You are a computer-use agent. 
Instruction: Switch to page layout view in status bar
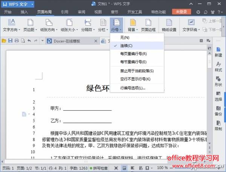click(x=124, y=168)
